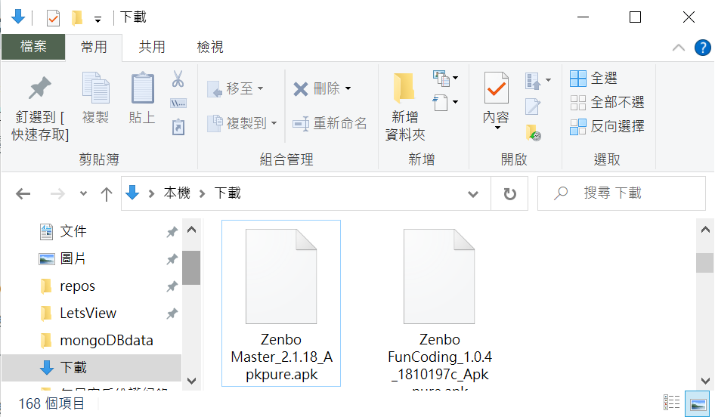Click the Paste shortcut icon

click(178, 127)
